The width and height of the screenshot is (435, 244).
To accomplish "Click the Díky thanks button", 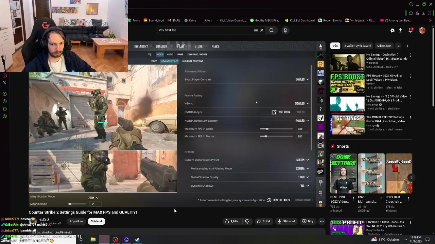I will click(308, 221).
